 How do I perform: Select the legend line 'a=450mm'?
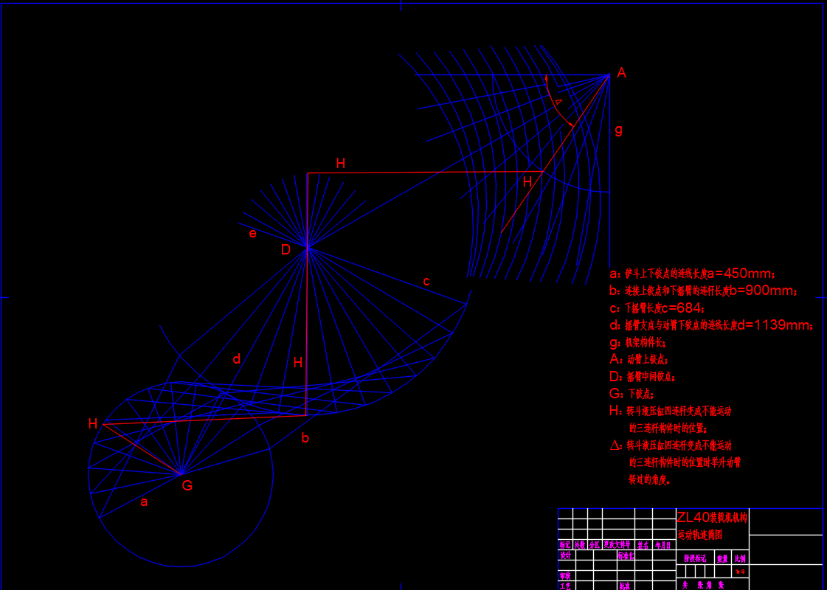tap(693, 274)
